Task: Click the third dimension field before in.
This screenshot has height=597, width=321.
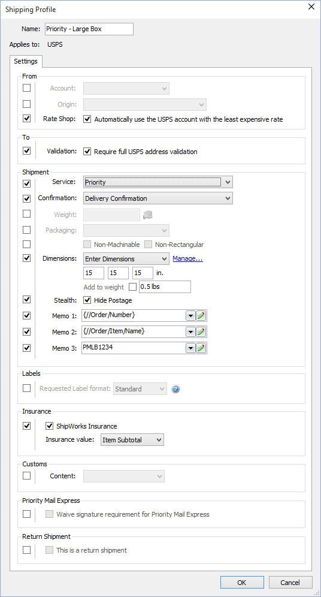Action: tap(143, 273)
